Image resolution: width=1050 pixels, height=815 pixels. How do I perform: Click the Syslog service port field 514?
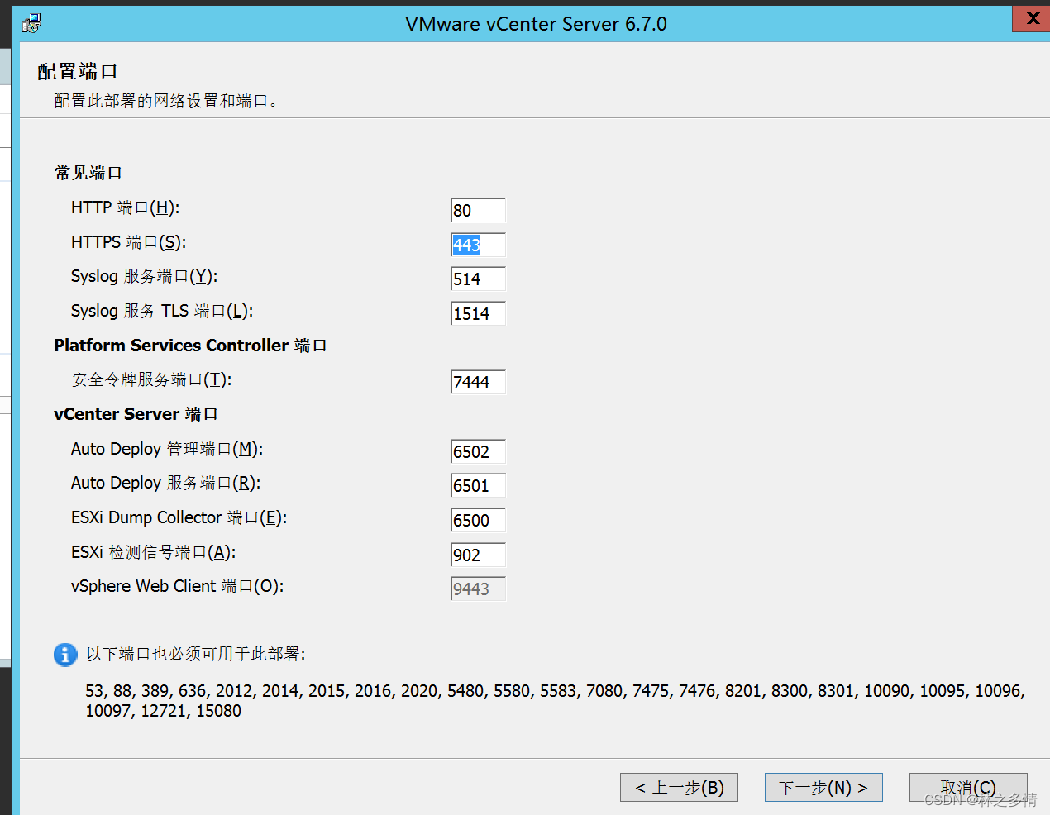pyautogui.click(x=478, y=279)
